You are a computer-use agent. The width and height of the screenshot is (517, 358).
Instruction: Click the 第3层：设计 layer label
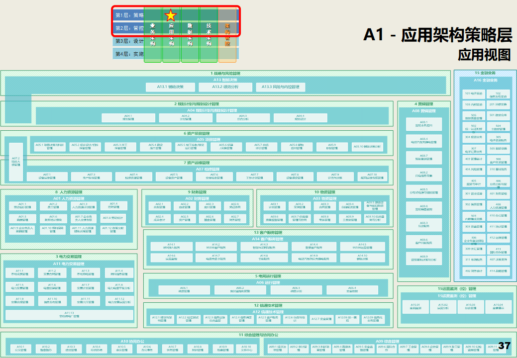point(129,41)
